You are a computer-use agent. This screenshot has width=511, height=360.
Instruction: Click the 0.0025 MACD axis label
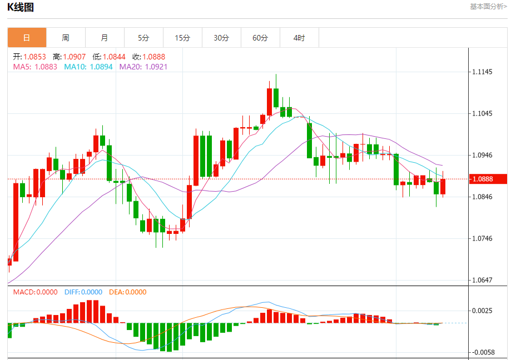click(x=482, y=311)
